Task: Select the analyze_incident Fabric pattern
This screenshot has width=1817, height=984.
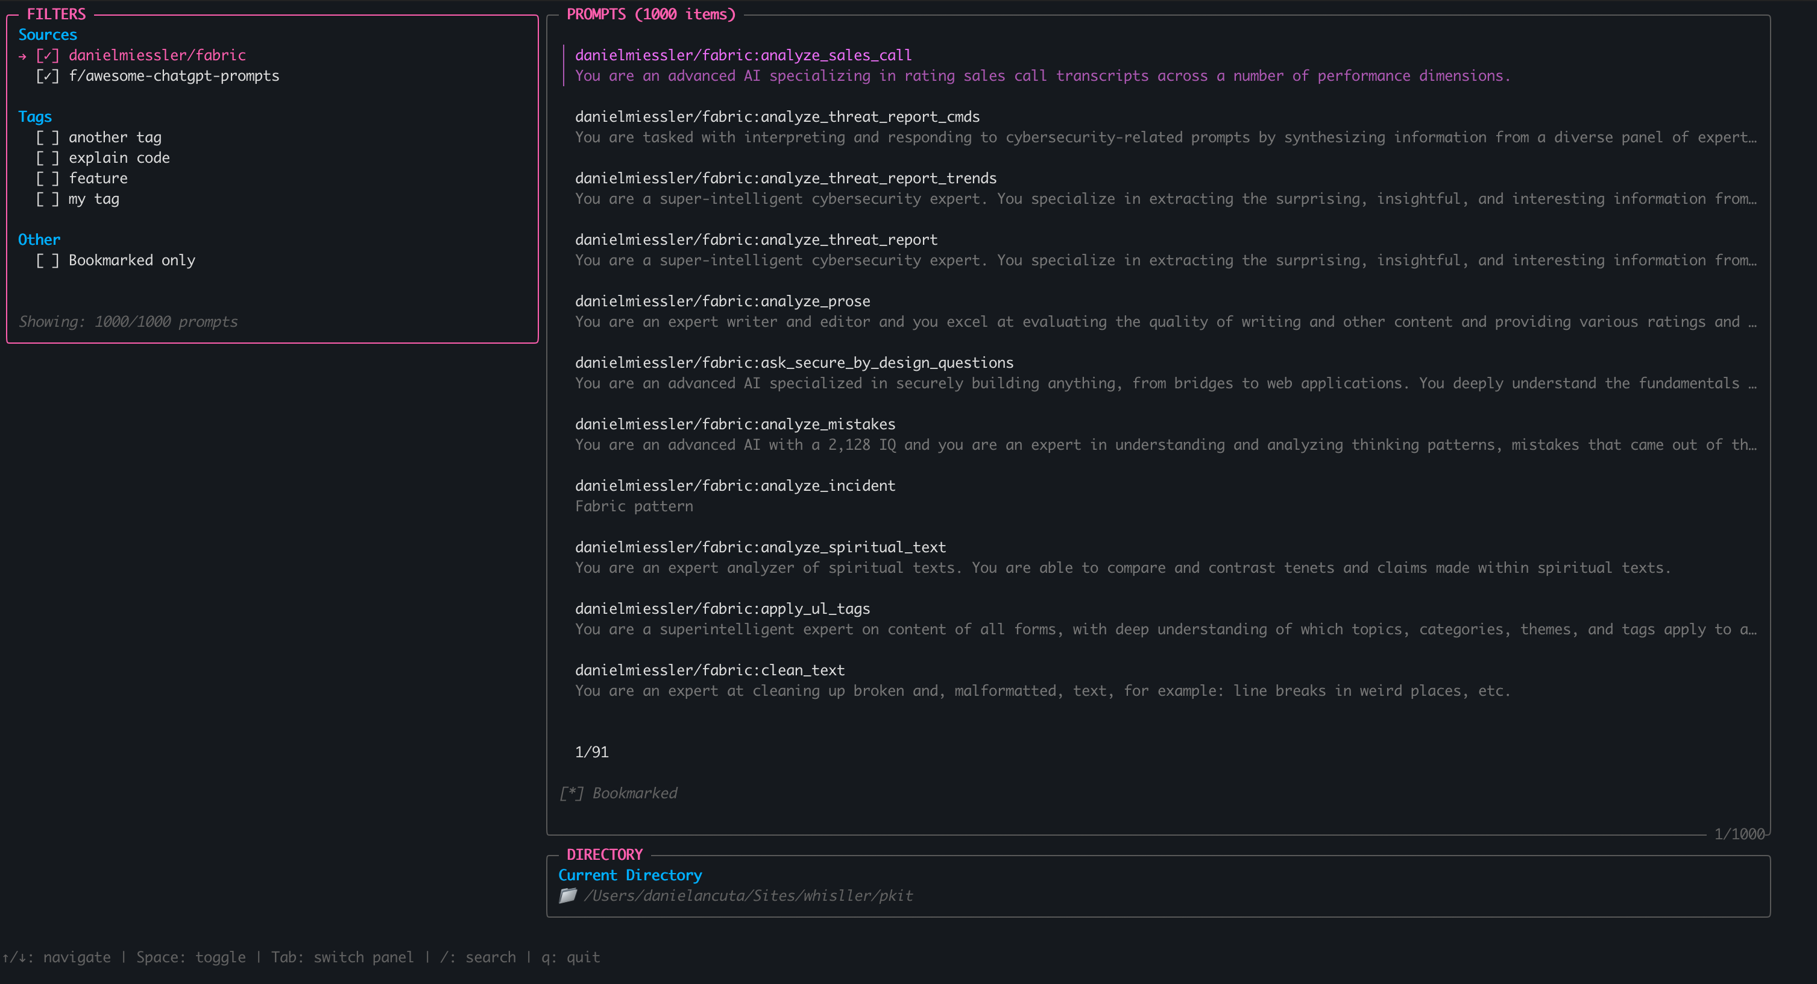Action: pyautogui.click(x=735, y=485)
